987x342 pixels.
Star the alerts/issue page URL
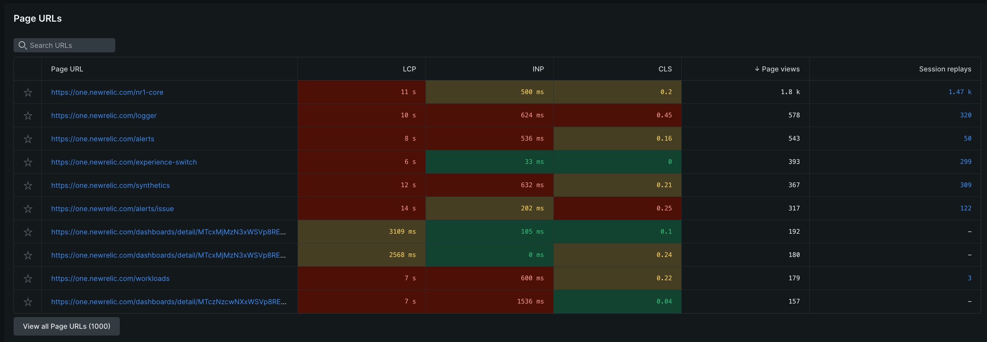pyautogui.click(x=28, y=208)
